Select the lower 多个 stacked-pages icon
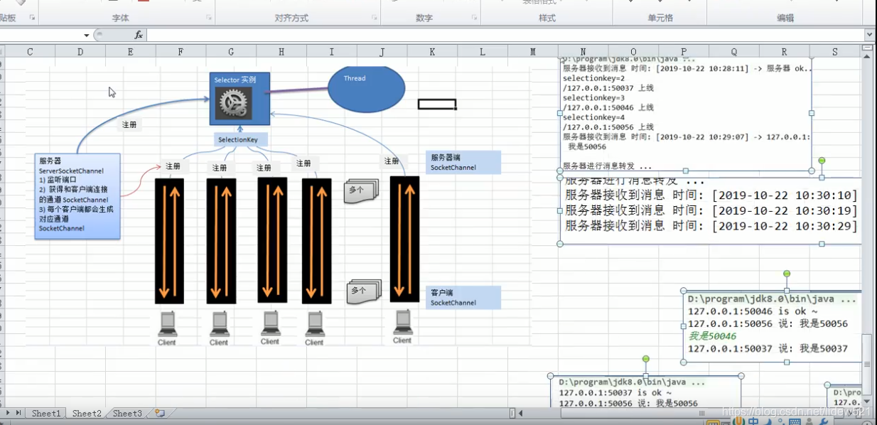 coord(364,291)
